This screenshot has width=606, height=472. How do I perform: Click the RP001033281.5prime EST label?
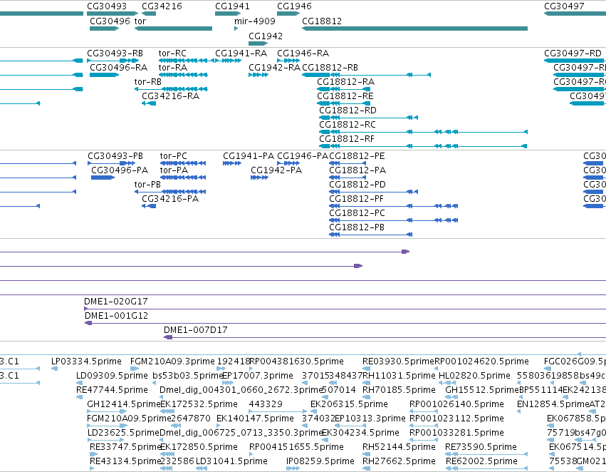(x=456, y=433)
